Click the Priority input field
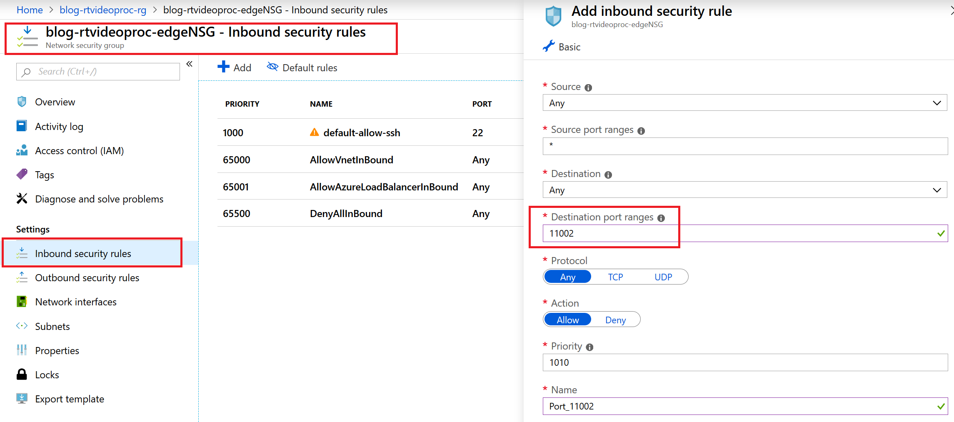This screenshot has height=422, width=954. [x=745, y=362]
